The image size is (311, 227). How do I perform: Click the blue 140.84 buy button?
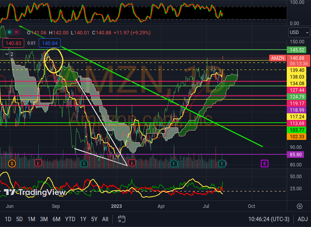click(50, 43)
